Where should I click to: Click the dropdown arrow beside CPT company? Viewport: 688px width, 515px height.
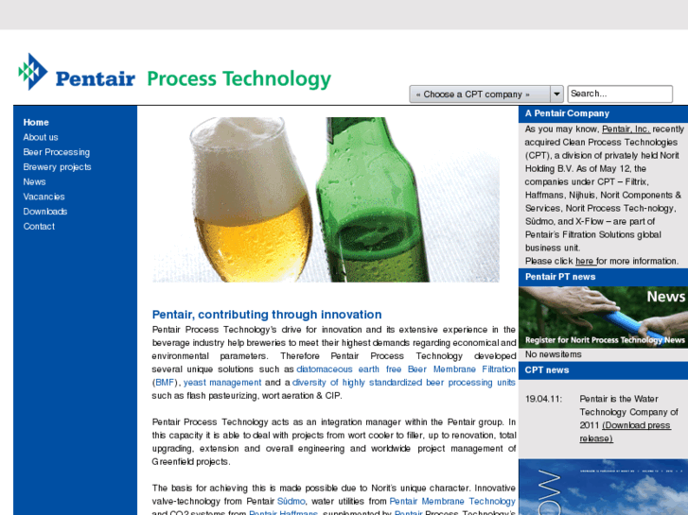click(556, 94)
